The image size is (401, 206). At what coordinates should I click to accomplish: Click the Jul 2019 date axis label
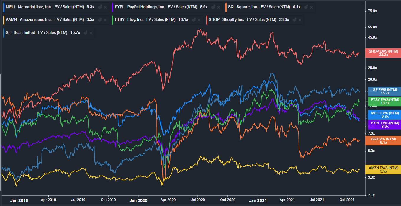(78, 200)
